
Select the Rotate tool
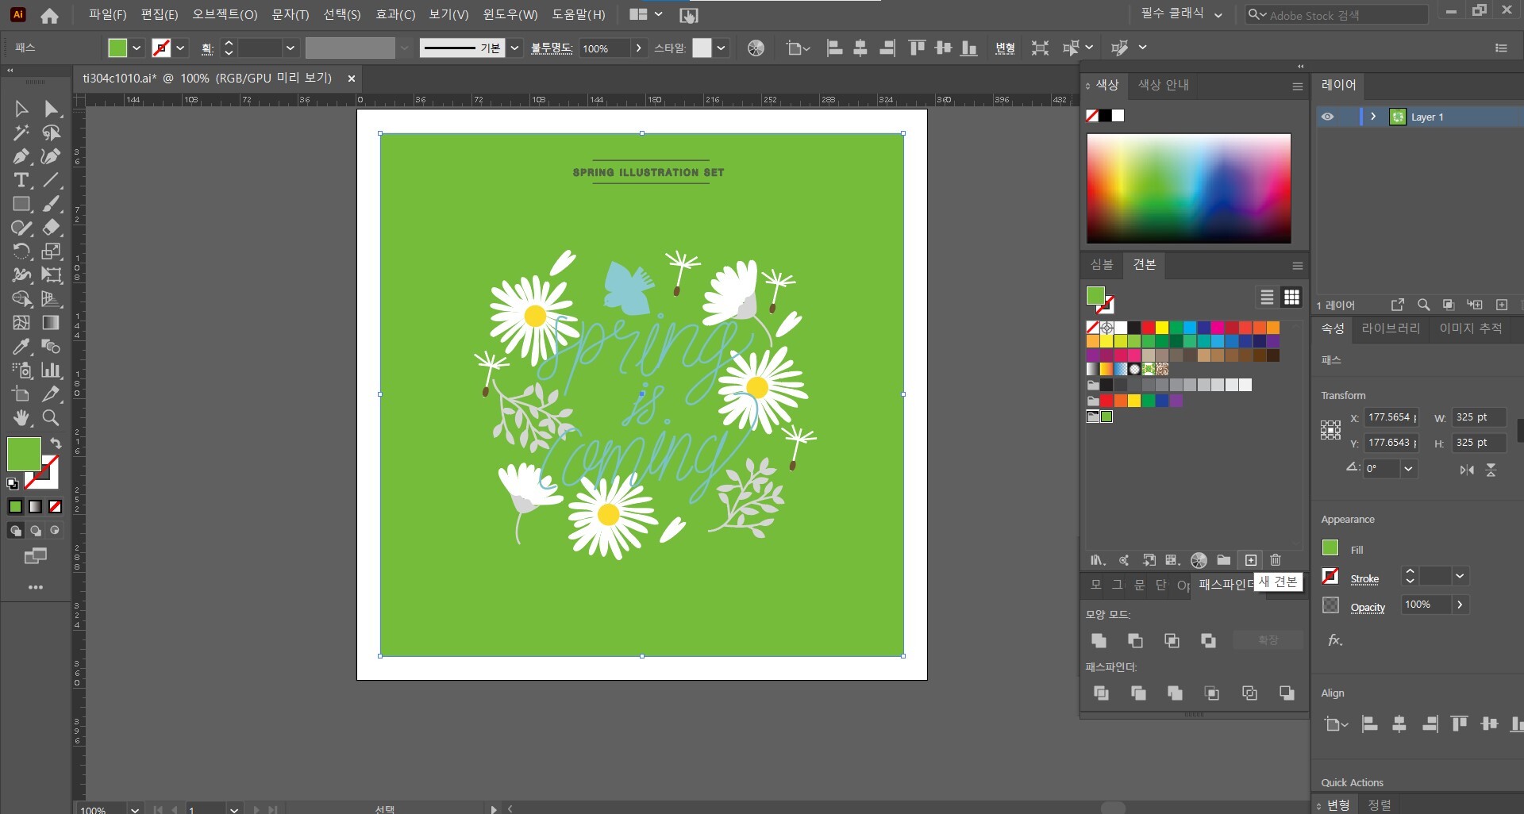21,251
